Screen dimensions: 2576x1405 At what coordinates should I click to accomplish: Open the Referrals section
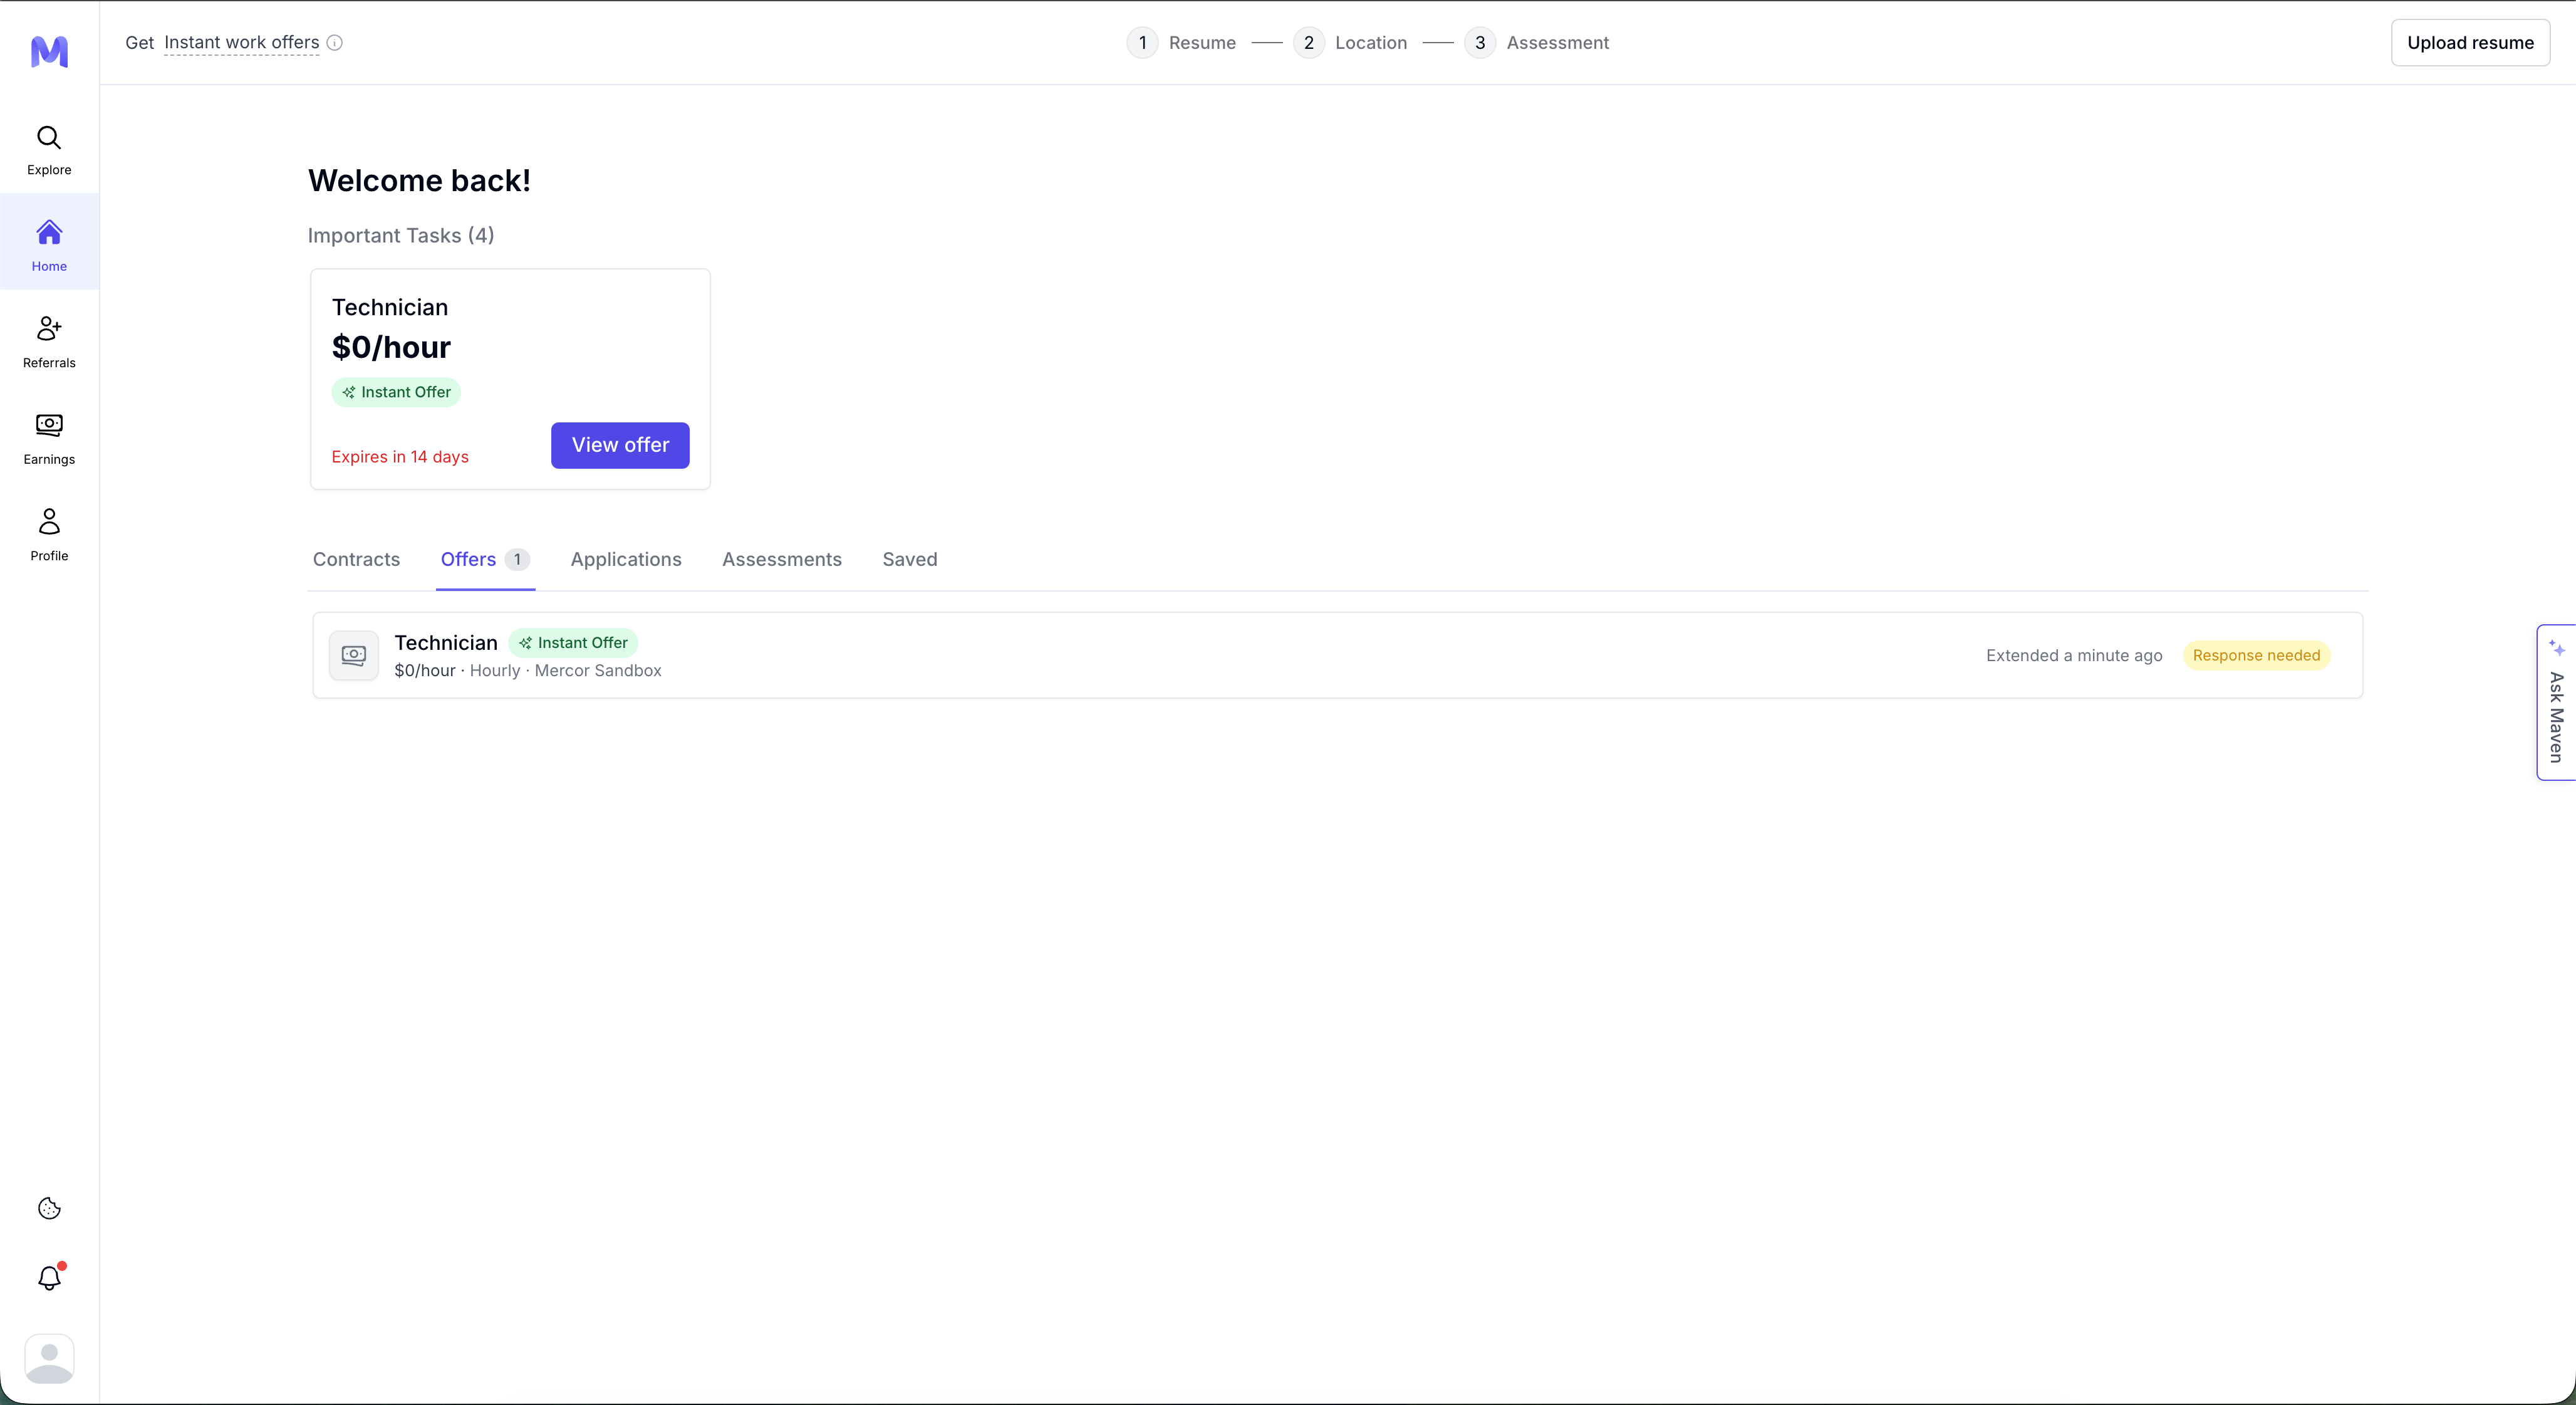click(x=49, y=342)
